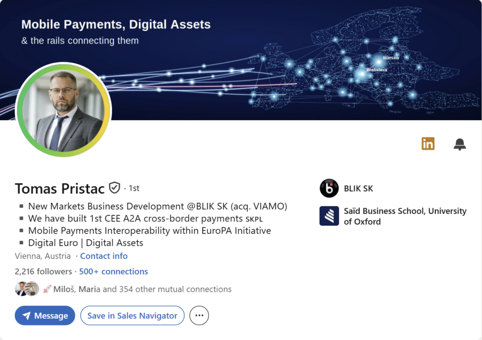Open Miloš, Maria and 354 mutual connections
This screenshot has width=482, height=340.
142,289
